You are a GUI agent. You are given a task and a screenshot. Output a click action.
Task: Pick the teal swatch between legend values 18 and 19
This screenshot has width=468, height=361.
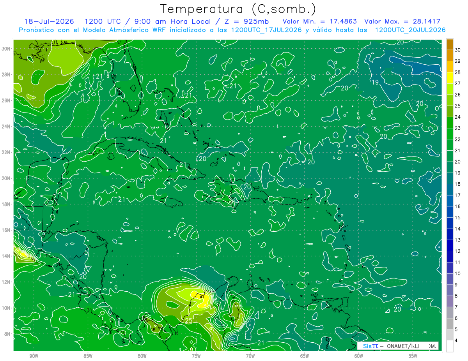(x=450, y=178)
